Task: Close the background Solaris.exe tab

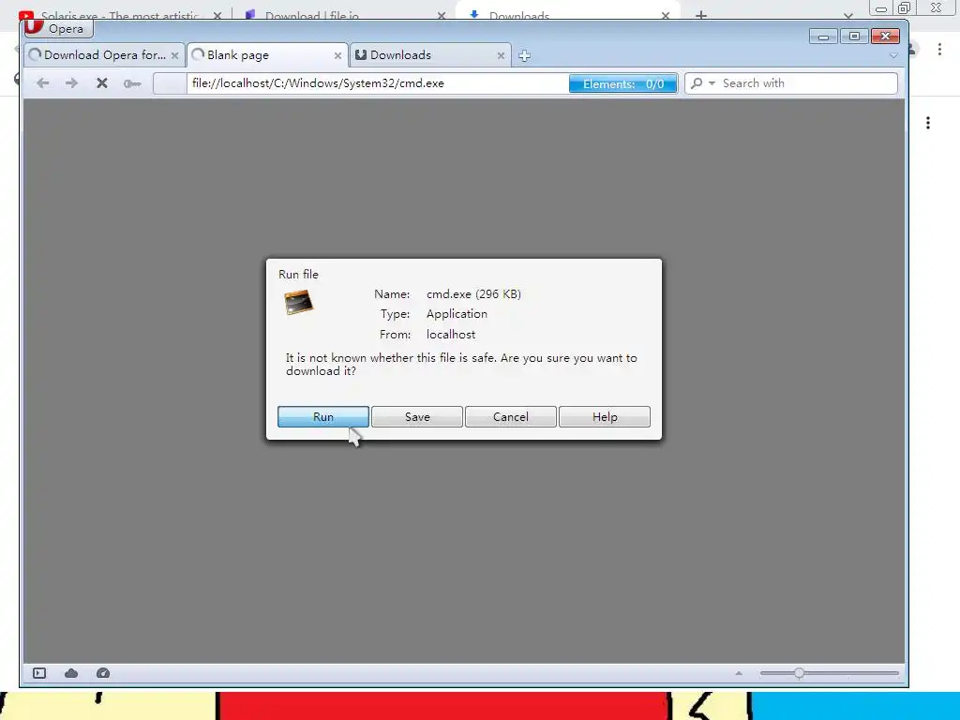Action: click(x=217, y=15)
